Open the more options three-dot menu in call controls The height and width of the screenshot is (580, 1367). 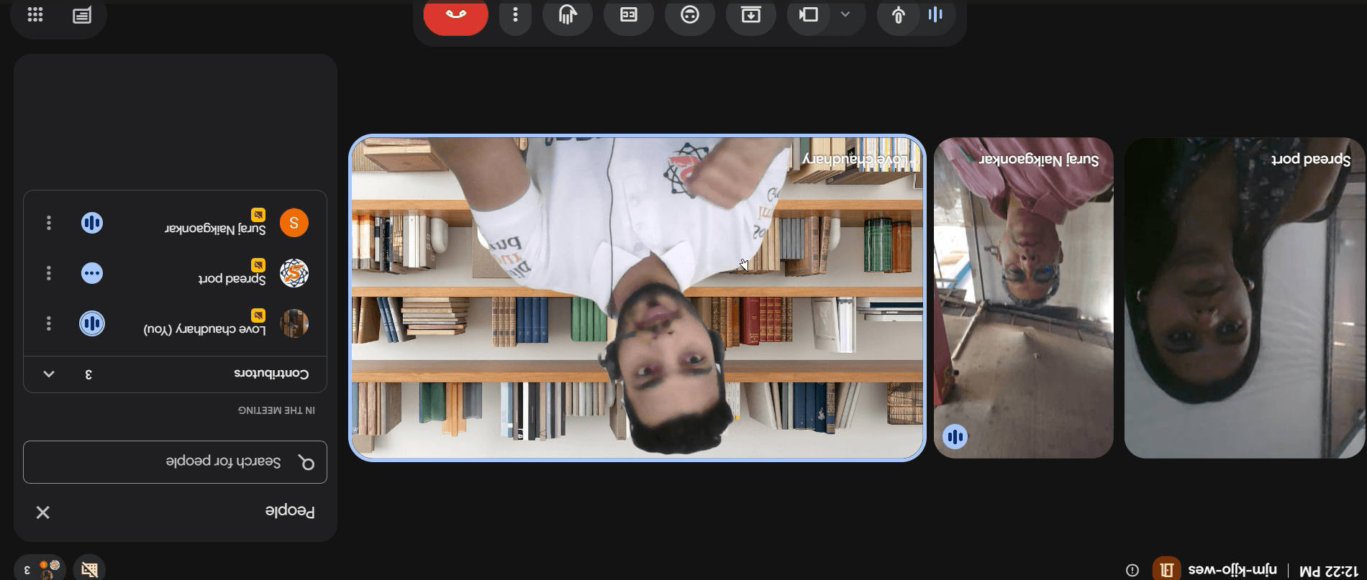(x=515, y=15)
